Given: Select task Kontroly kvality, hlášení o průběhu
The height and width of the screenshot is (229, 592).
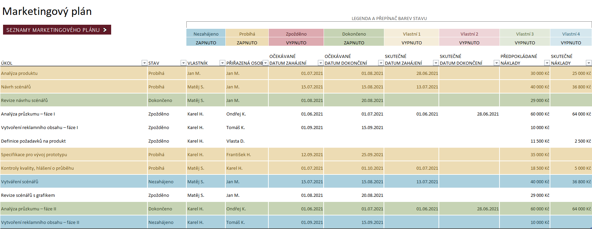Looking at the screenshot, I should 74,168.
